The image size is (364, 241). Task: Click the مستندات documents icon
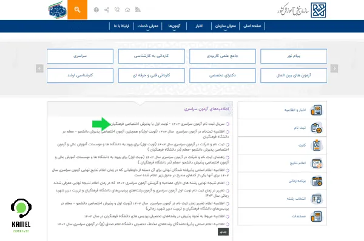(x=317, y=216)
